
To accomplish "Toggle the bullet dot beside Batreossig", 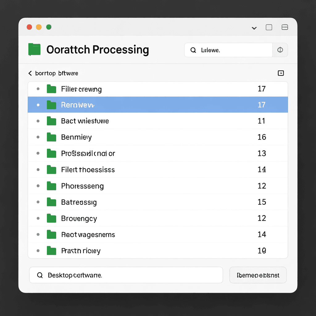I will point(38,202).
